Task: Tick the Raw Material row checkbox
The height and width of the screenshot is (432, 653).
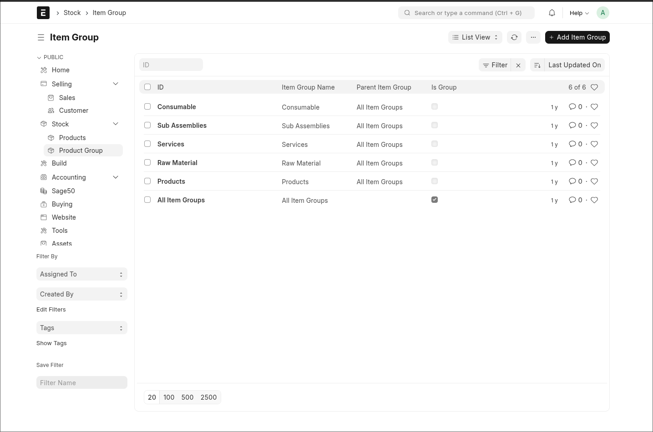Action: pyautogui.click(x=147, y=162)
